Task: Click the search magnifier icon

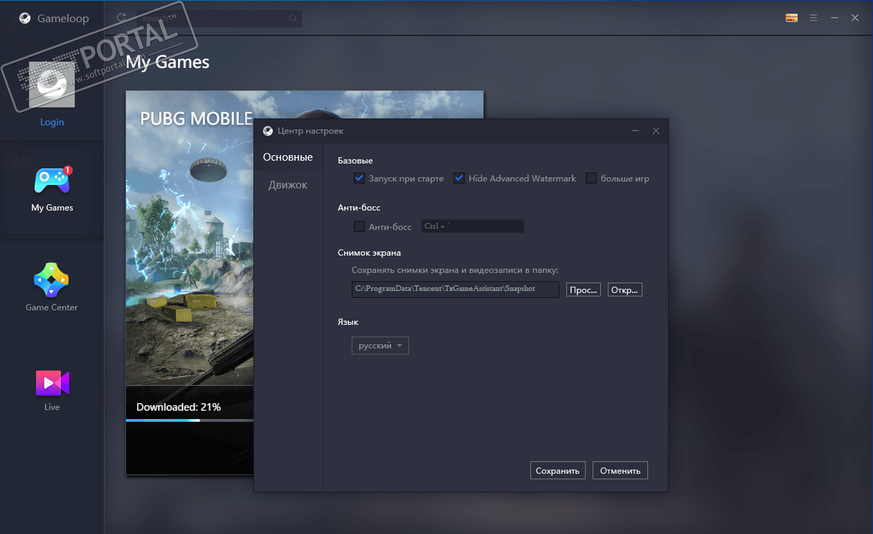Action: pyautogui.click(x=294, y=18)
